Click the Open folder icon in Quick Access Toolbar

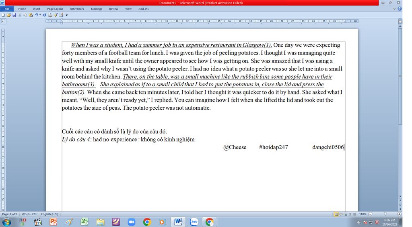(8, 15)
